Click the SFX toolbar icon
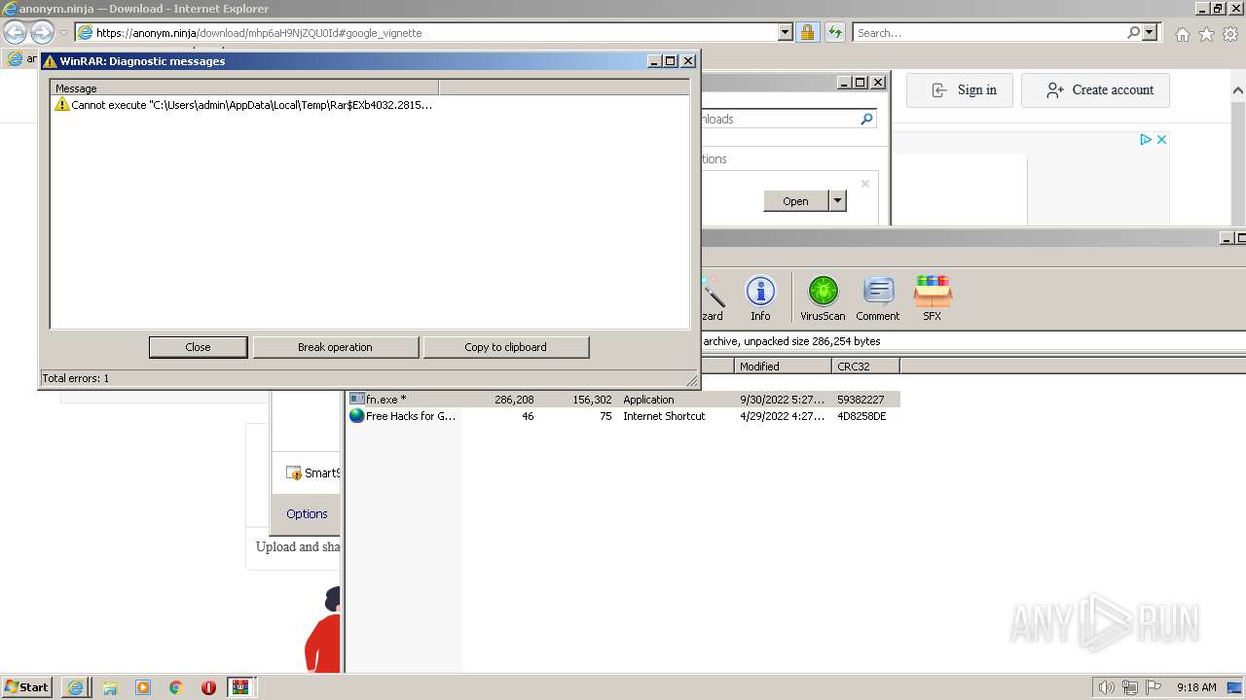The image size is (1246, 700). tap(932, 298)
